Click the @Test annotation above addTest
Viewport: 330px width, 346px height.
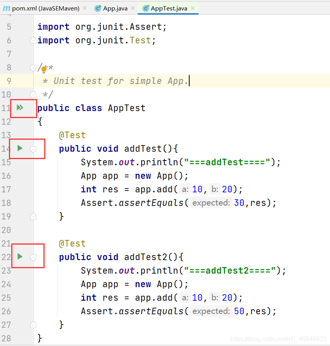click(x=72, y=135)
